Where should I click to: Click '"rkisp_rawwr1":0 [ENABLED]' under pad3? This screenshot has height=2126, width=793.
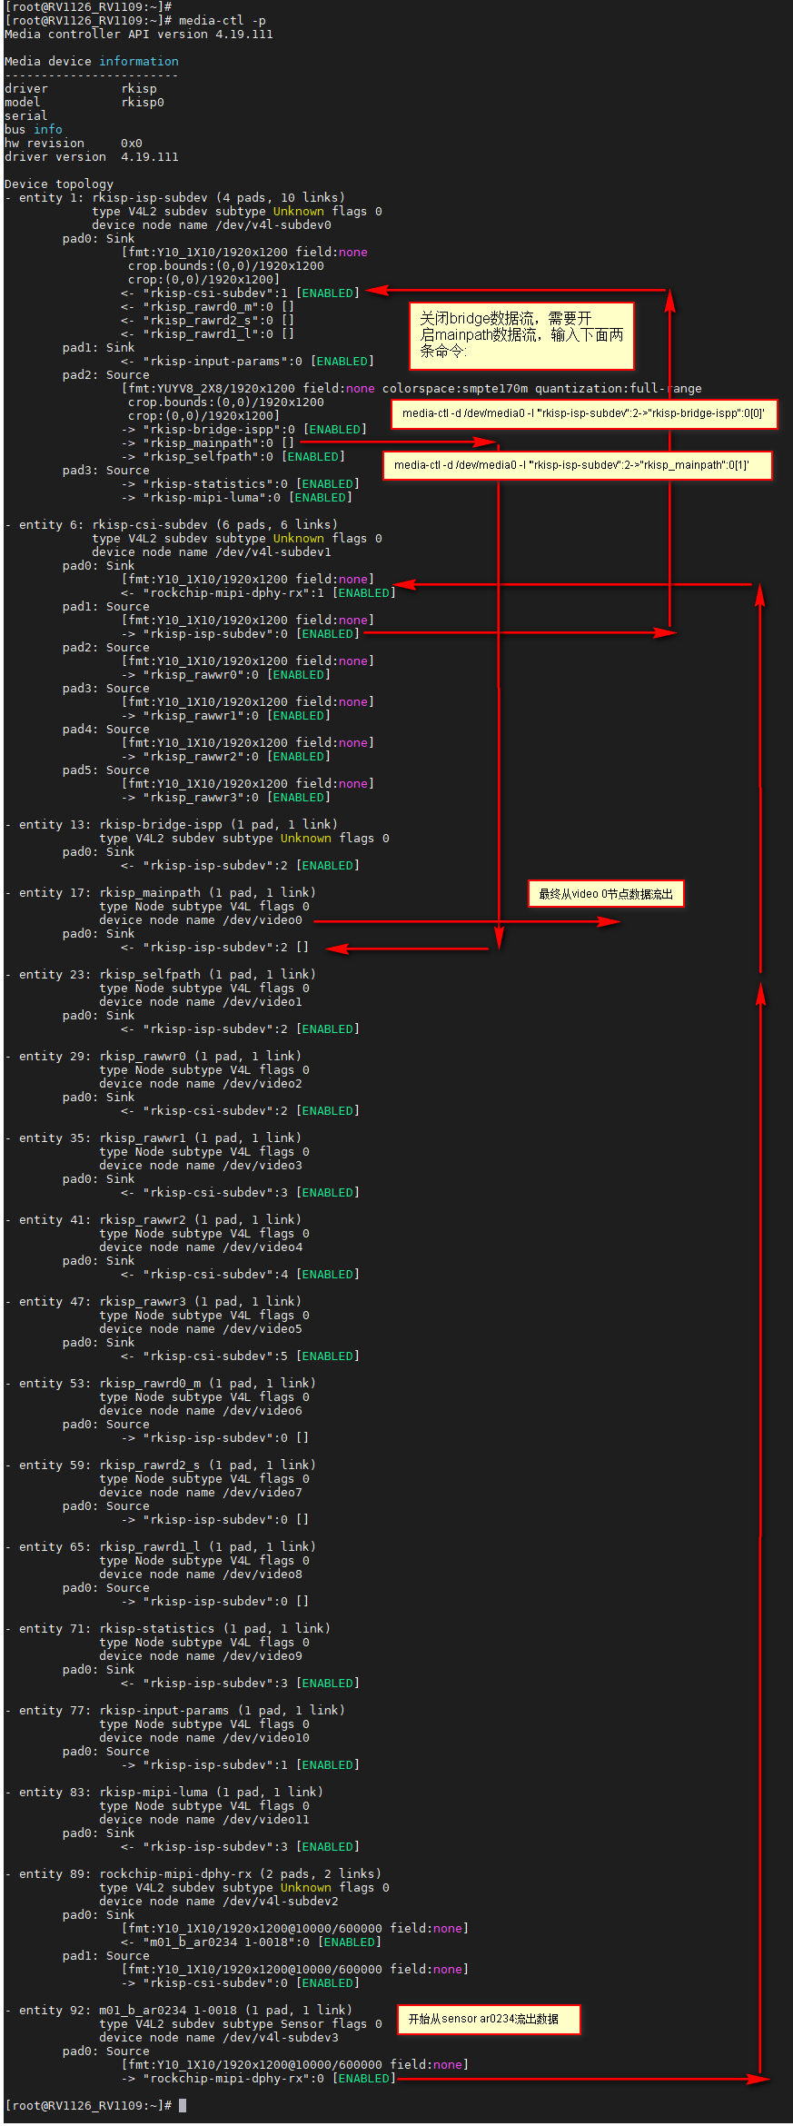tap(226, 715)
